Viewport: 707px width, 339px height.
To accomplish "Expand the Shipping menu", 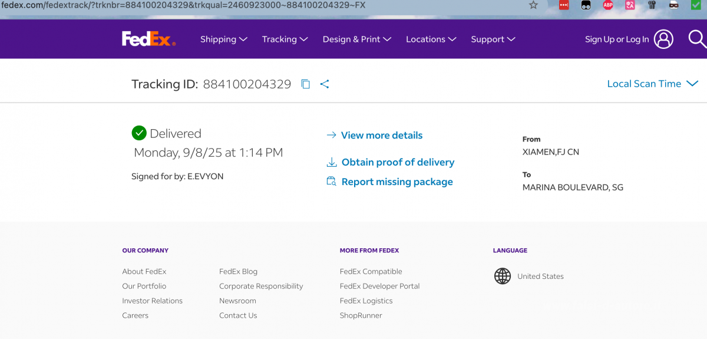I will click(223, 40).
